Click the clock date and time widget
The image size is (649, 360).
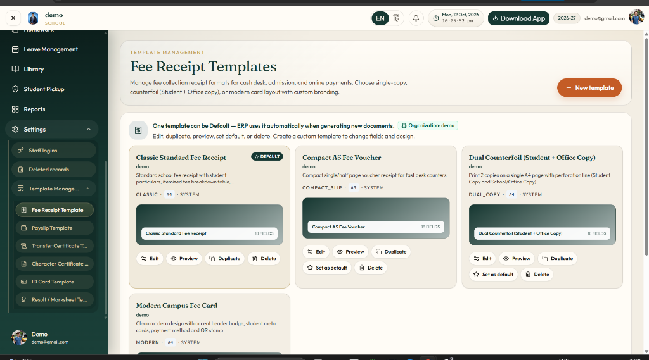click(x=456, y=18)
